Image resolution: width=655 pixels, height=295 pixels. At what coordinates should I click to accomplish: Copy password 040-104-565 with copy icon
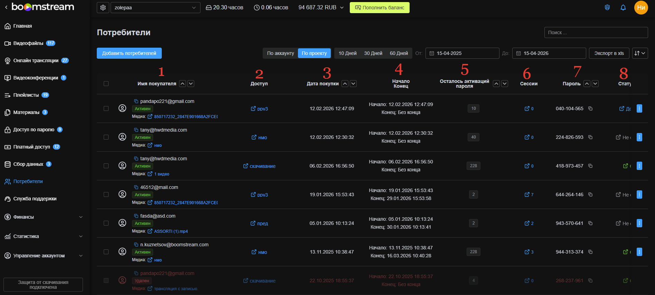[x=590, y=108]
